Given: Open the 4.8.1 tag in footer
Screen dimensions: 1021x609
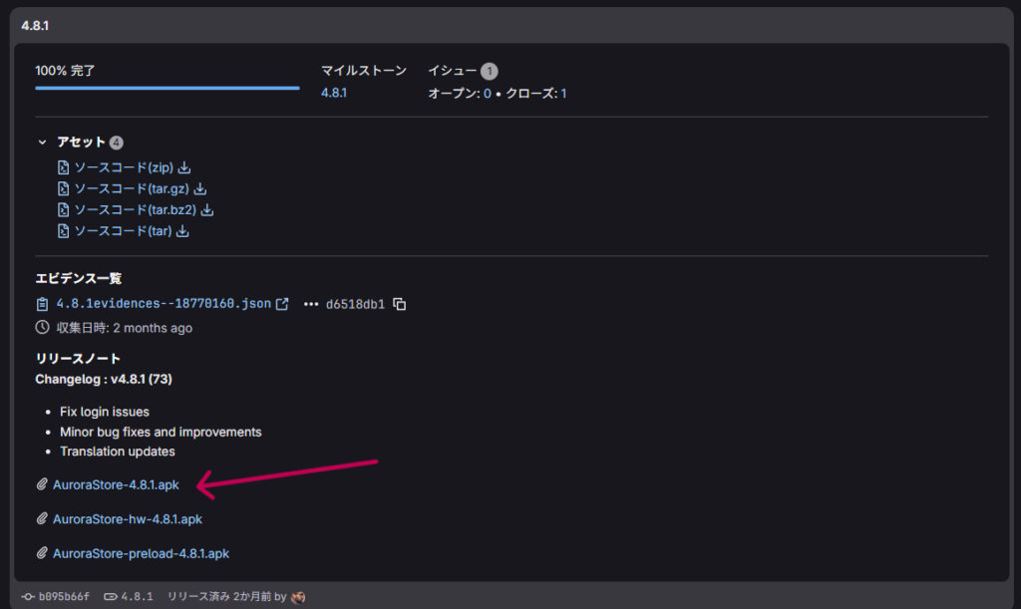Looking at the screenshot, I should (137, 597).
